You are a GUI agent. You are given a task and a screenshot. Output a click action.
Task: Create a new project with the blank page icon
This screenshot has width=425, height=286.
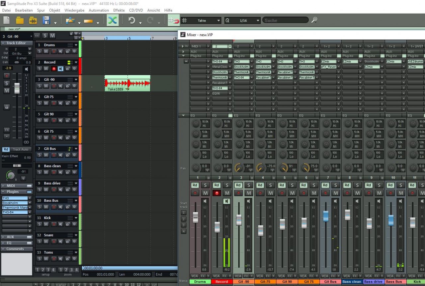(x=7, y=20)
